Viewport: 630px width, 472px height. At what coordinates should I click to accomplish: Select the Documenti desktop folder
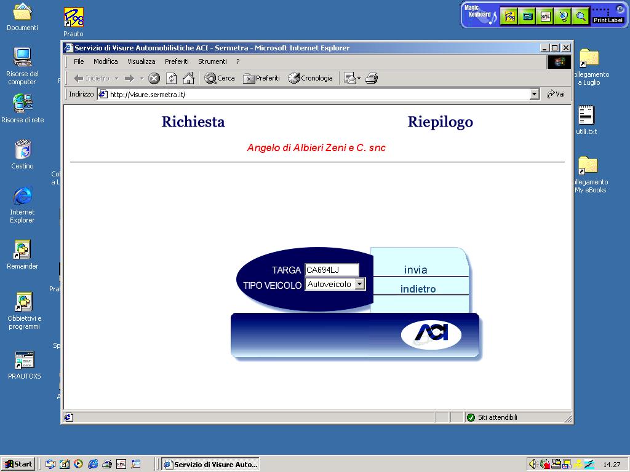22,17
